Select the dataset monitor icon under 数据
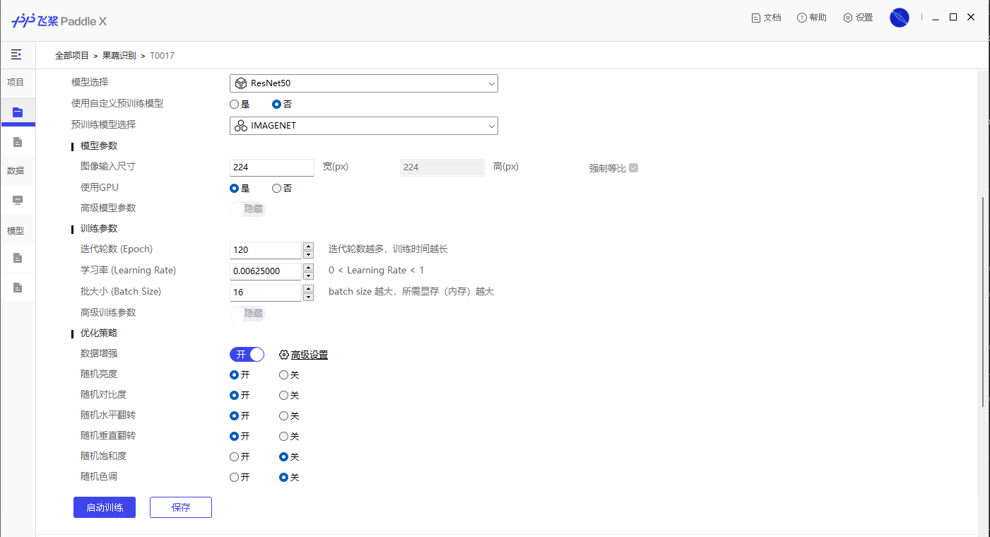Image resolution: width=990 pixels, height=537 pixels. pyautogui.click(x=17, y=200)
